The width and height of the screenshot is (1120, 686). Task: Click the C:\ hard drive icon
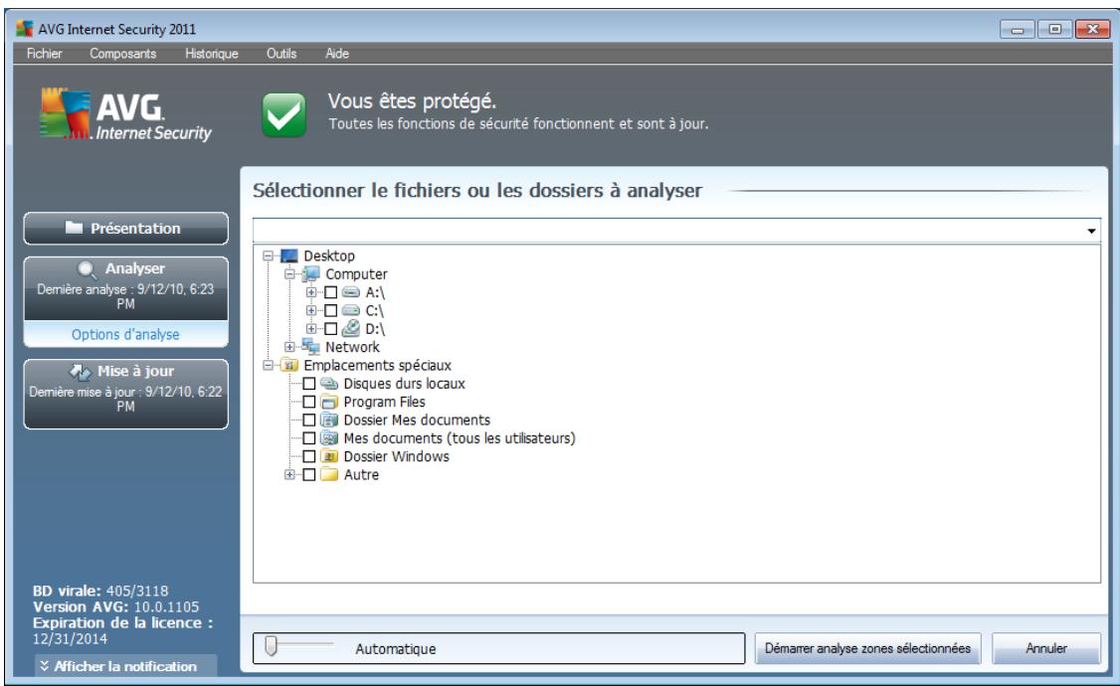click(x=351, y=310)
